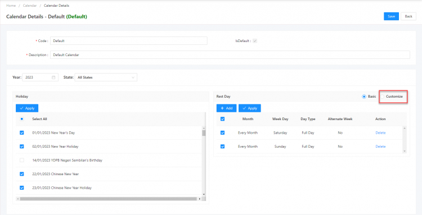Click the holiday list down scroll arrow
Viewport: 422px width, 215px height.
coord(204,194)
